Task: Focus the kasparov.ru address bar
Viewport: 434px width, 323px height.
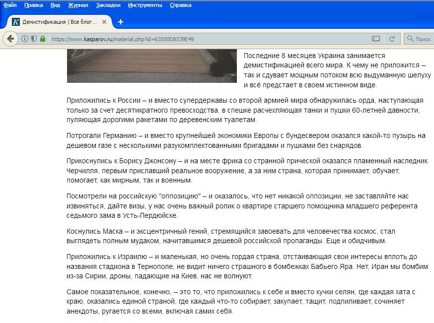Action: [x=208, y=39]
